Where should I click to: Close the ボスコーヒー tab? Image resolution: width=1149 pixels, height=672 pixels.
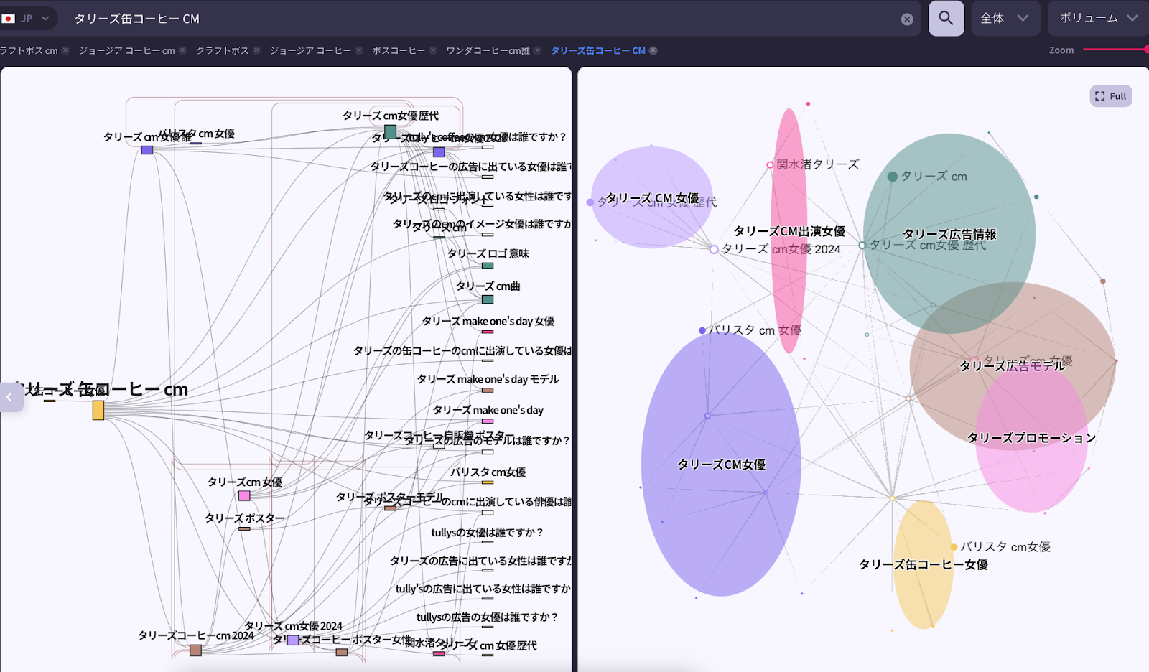click(433, 50)
